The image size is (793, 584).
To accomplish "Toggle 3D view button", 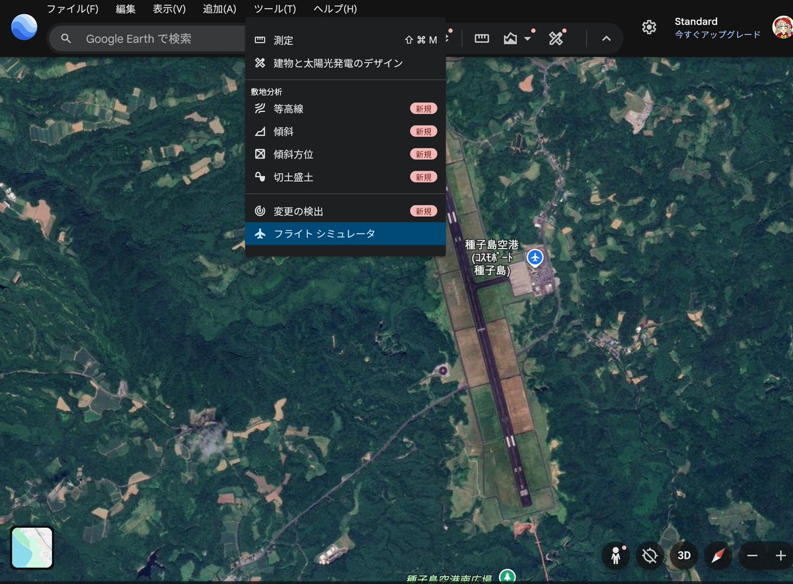I will pyautogui.click(x=684, y=556).
